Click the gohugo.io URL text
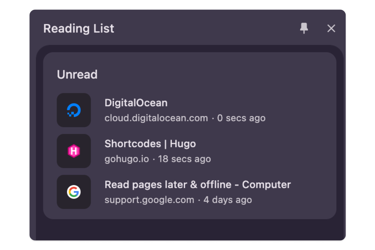 [x=127, y=159]
